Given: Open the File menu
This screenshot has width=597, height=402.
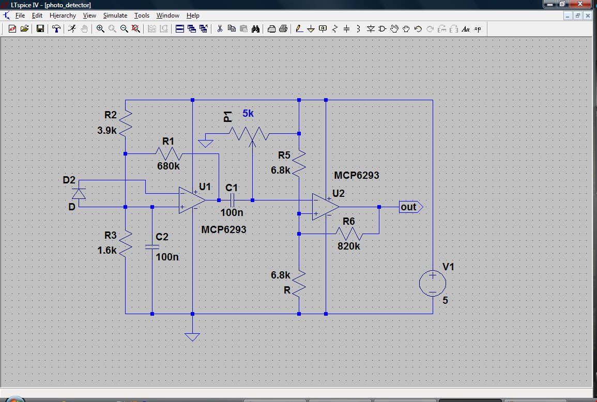Looking at the screenshot, I should [20, 15].
